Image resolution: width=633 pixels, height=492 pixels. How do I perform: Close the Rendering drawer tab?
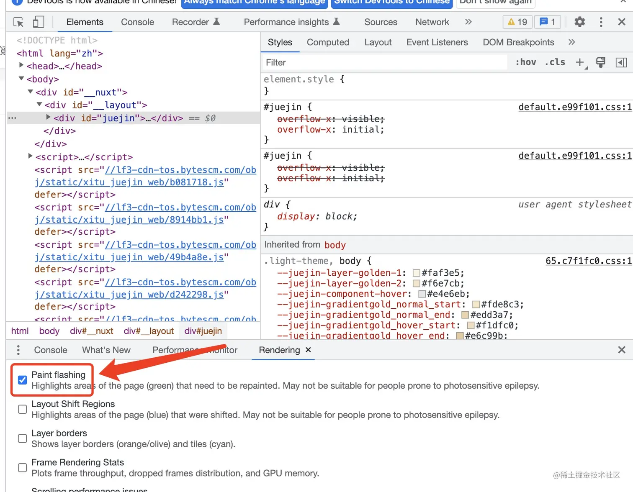308,349
